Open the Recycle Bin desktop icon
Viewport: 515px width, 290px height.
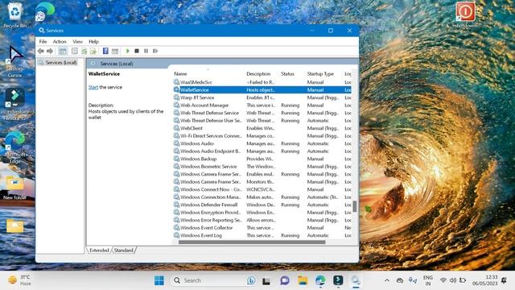click(14, 15)
